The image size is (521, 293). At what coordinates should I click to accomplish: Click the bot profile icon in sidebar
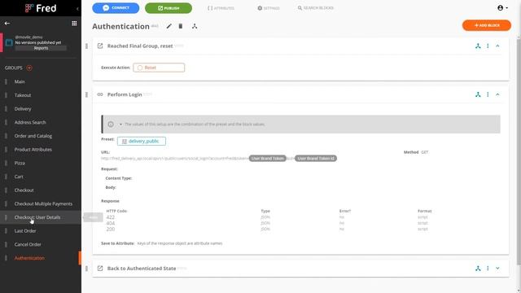(x=9, y=42)
